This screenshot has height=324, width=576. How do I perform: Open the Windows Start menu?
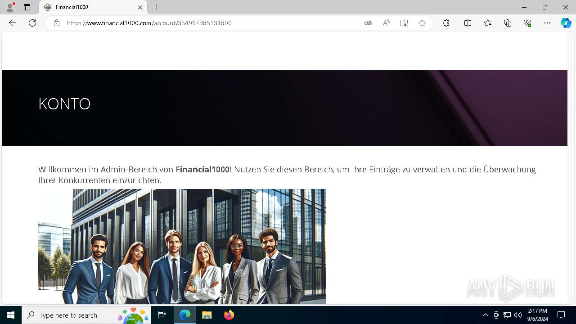click(11, 315)
